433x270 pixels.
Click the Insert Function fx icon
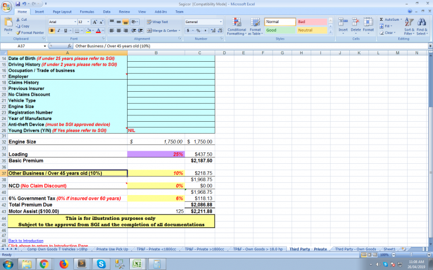point(69,46)
